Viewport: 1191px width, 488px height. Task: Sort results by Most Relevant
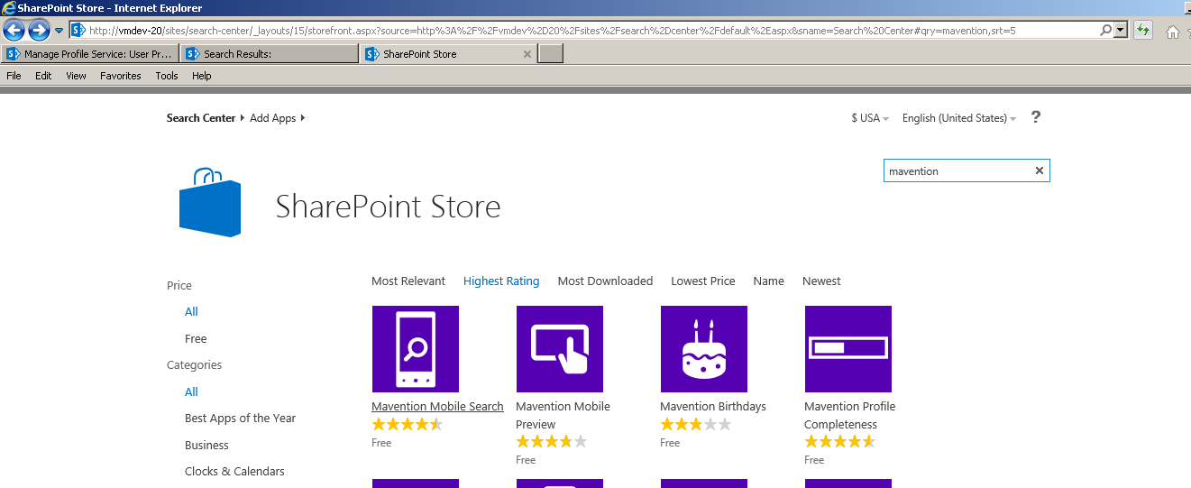pyautogui.click(x=408, y=281)
